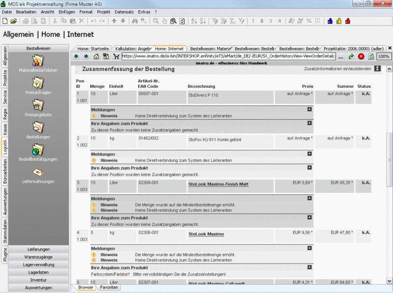Sort ascending with the A-Z icon
The height and width of the screenshot is (293, 393).
(x=194, y=21)
